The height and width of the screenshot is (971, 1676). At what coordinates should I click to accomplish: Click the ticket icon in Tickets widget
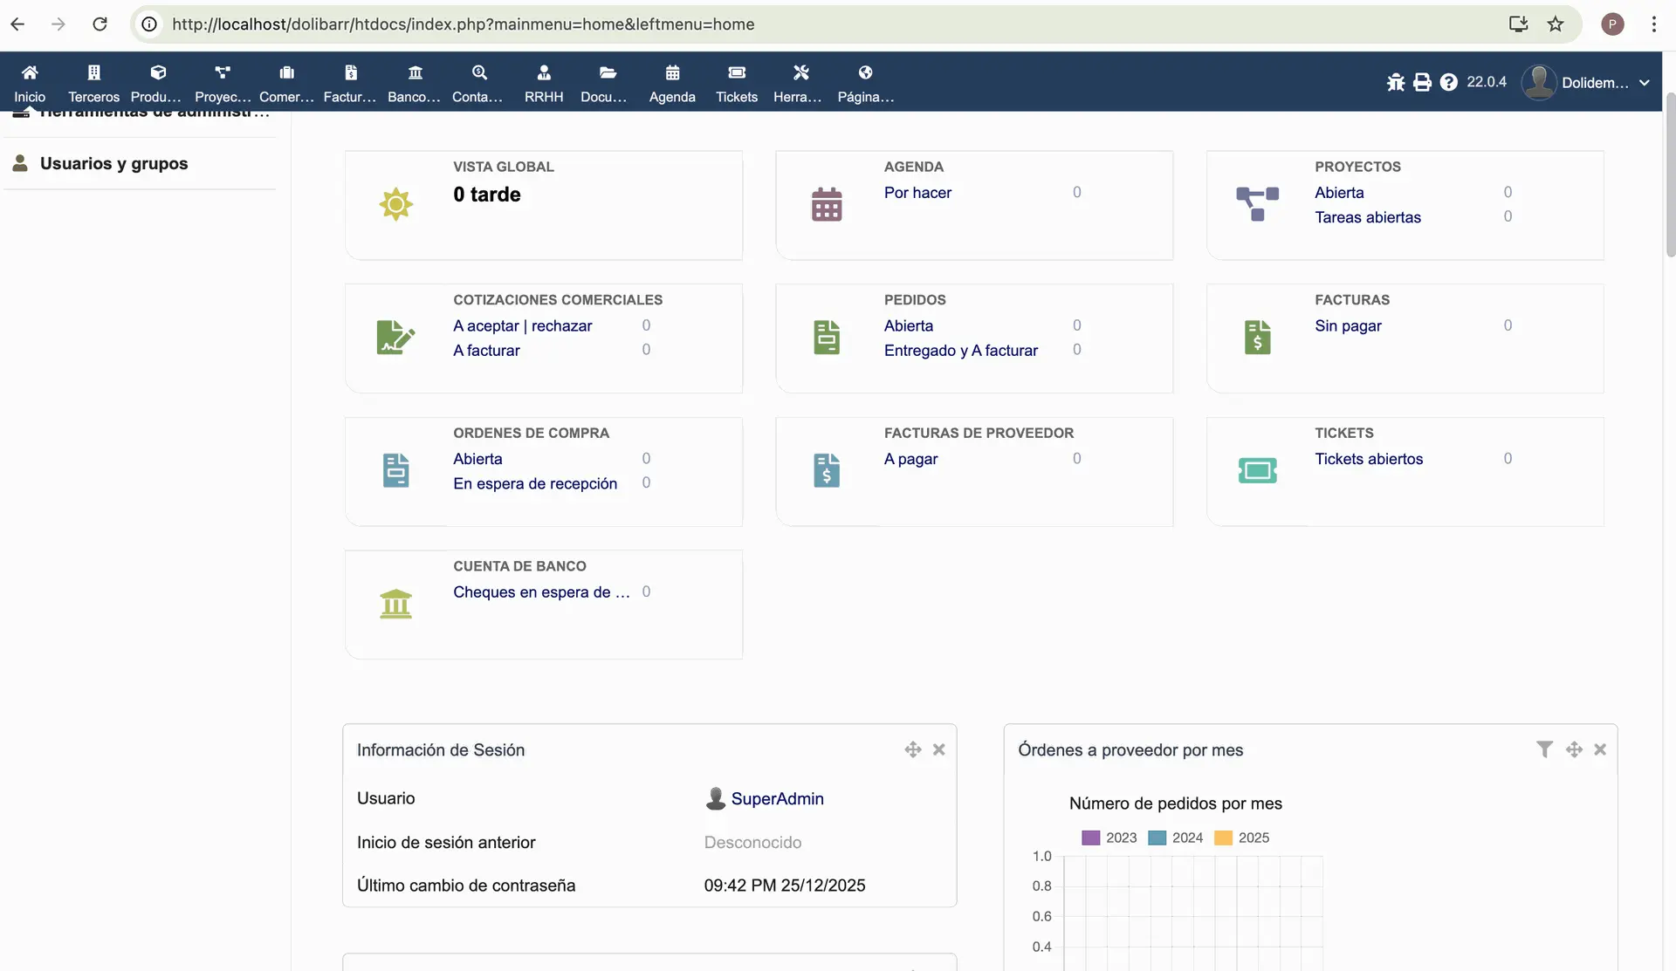(x=1257, y=471)
